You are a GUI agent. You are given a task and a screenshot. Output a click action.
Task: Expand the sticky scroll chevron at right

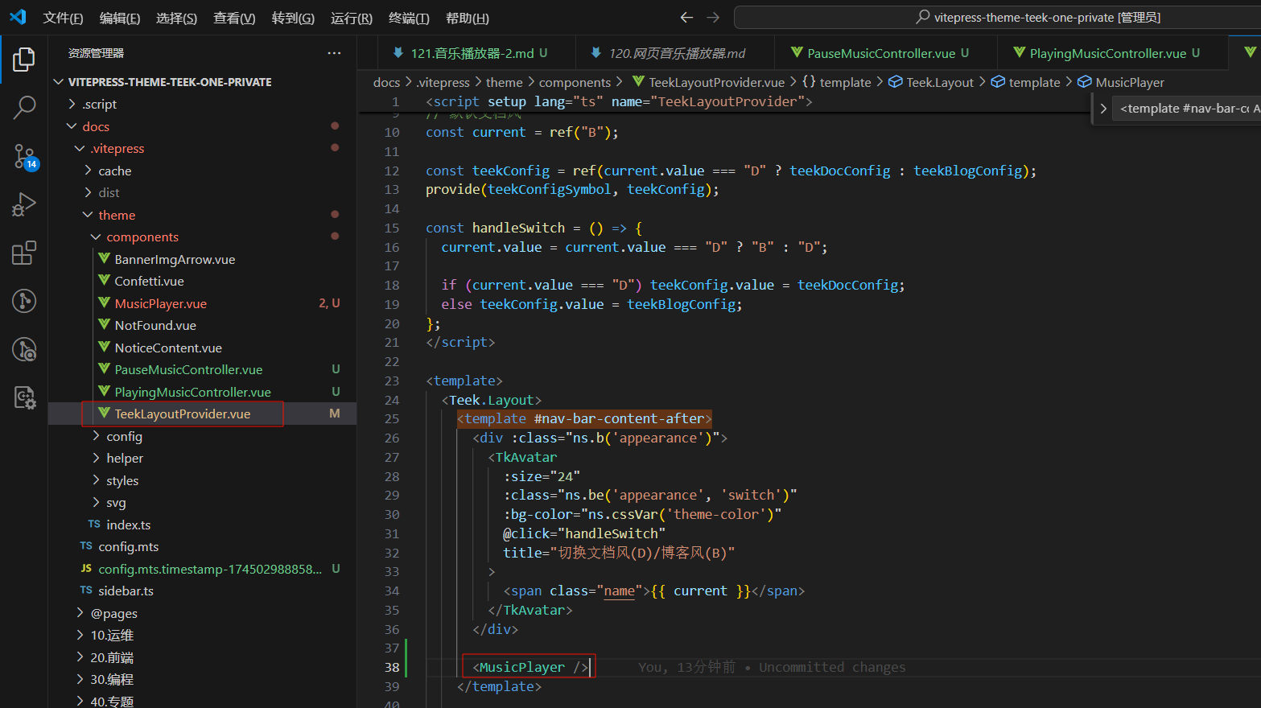click(x=1103, y=109)
